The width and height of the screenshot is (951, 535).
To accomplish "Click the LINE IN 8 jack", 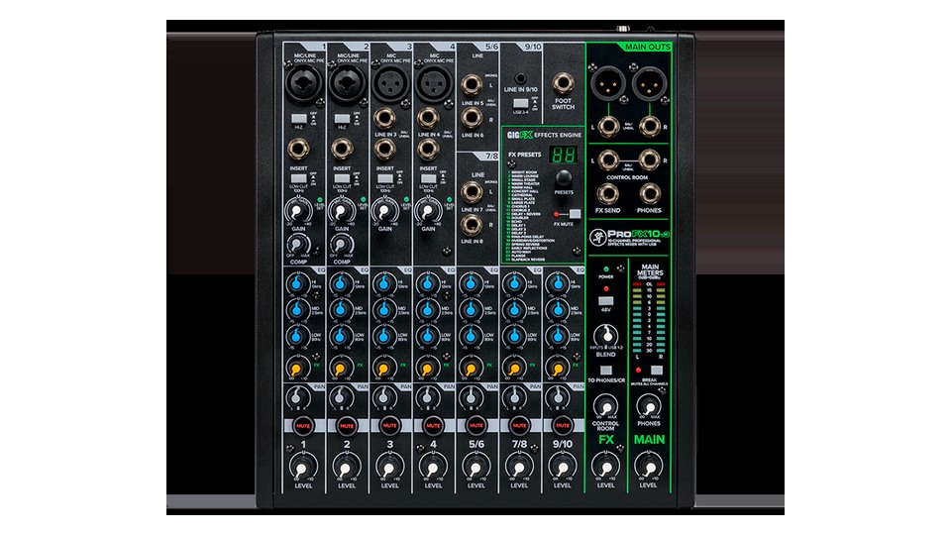I will click(x=472, y=225).
